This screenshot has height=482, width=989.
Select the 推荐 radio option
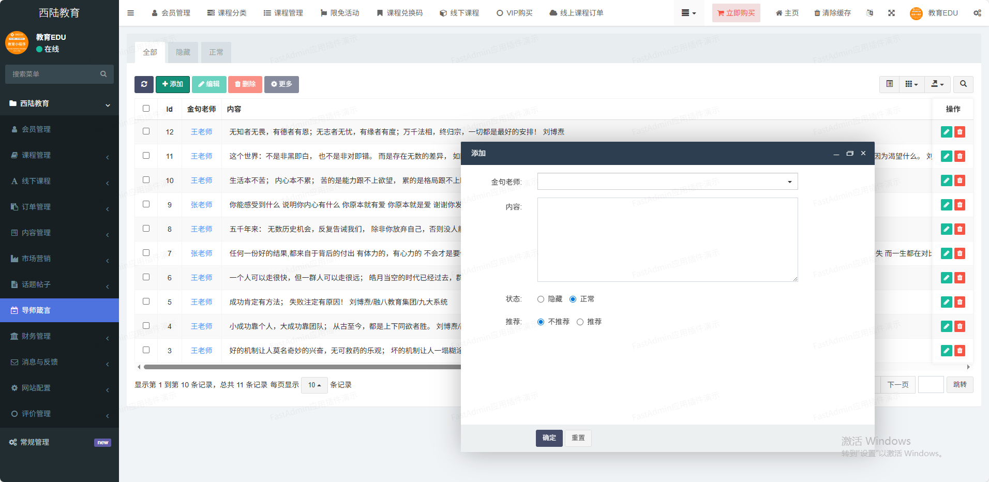click(x=580, y=322)
